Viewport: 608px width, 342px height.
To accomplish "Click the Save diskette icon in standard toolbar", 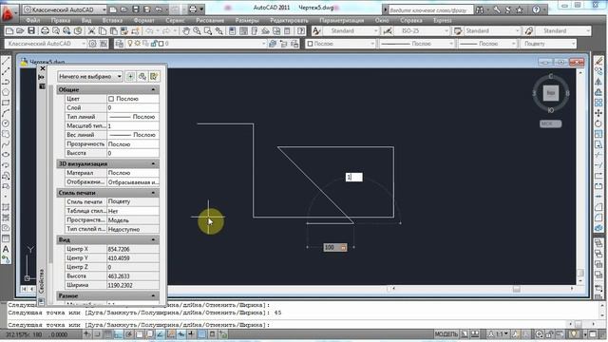I will 31,31.
